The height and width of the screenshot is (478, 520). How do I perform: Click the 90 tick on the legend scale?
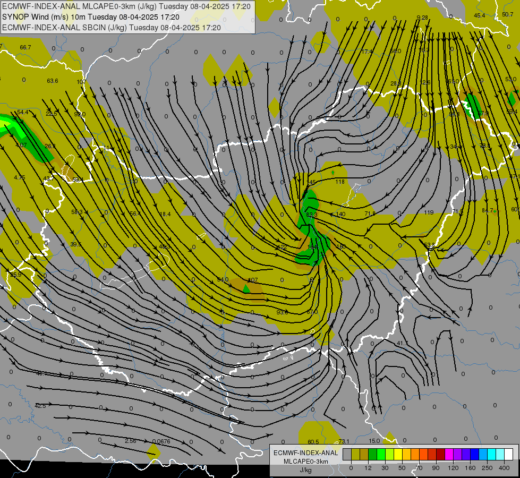(x=436, y=468)
